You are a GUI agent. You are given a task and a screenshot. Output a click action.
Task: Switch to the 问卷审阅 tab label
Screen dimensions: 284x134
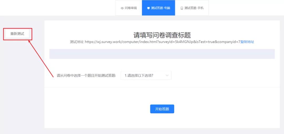click(131, 8)
